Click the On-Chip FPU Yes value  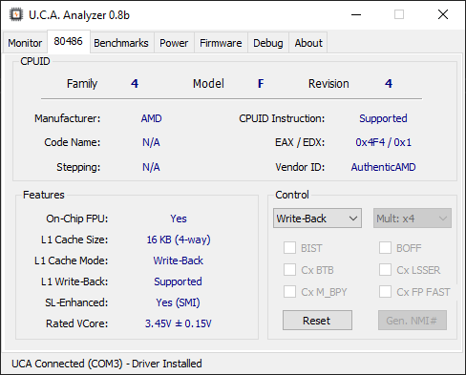(x=179, y=219)
